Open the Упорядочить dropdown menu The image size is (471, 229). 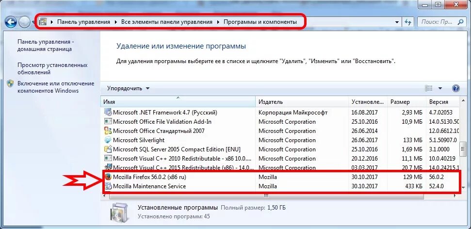(x=128, y=88)
